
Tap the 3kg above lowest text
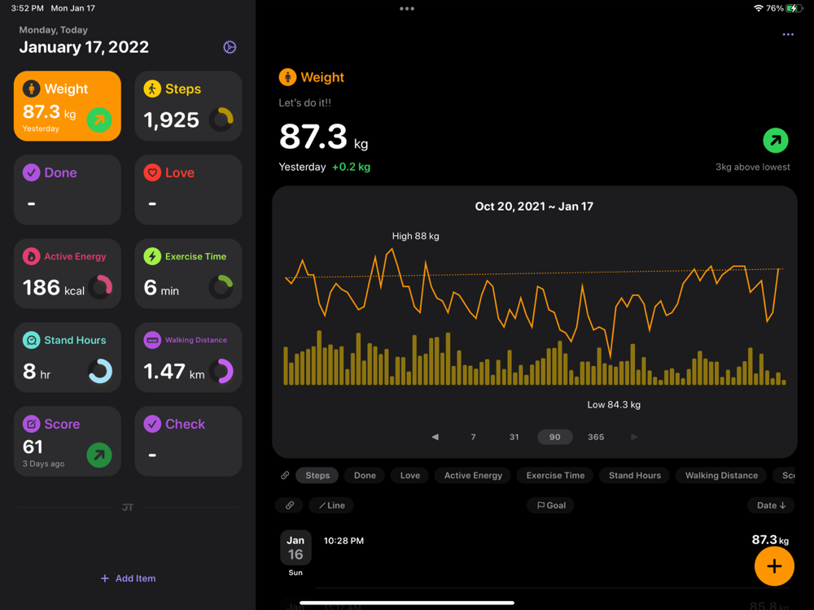tap(752, 167)
